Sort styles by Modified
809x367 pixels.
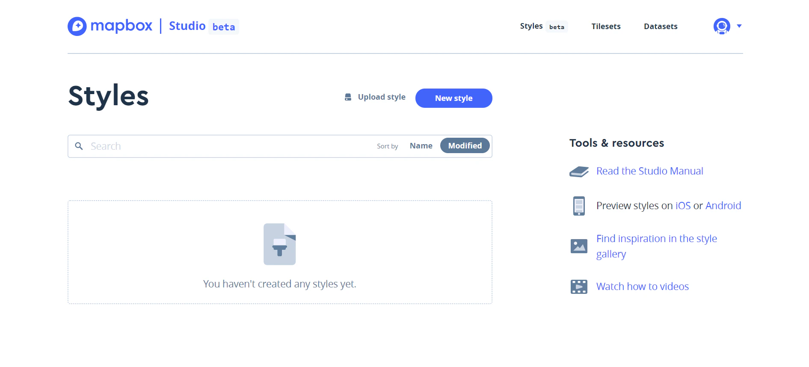(465, 146)
